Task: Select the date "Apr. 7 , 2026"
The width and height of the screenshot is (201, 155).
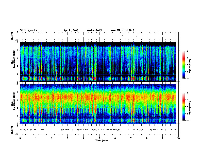Action: coord(71,30)
